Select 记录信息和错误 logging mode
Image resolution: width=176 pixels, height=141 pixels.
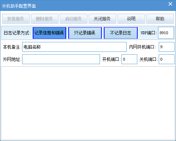pyautogui.click(x=49, y=33)
